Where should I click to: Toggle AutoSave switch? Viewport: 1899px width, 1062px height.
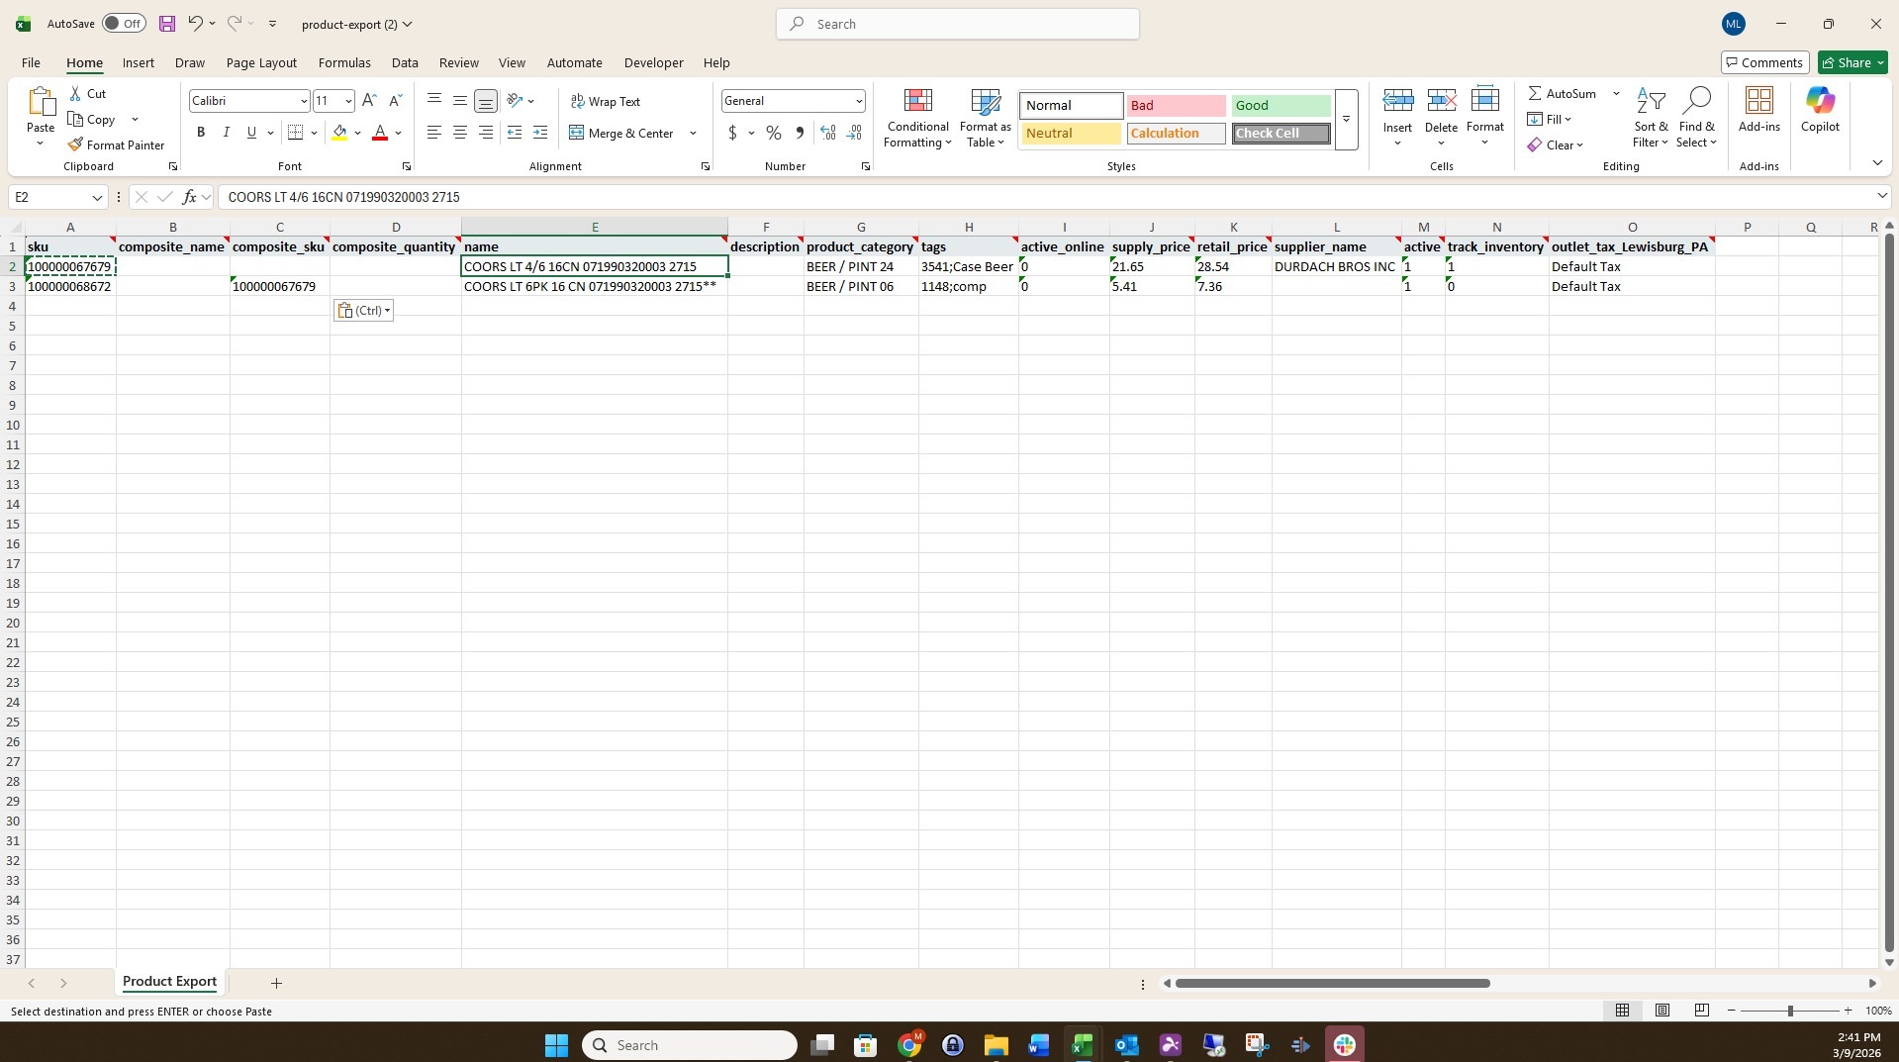(124, 24)
